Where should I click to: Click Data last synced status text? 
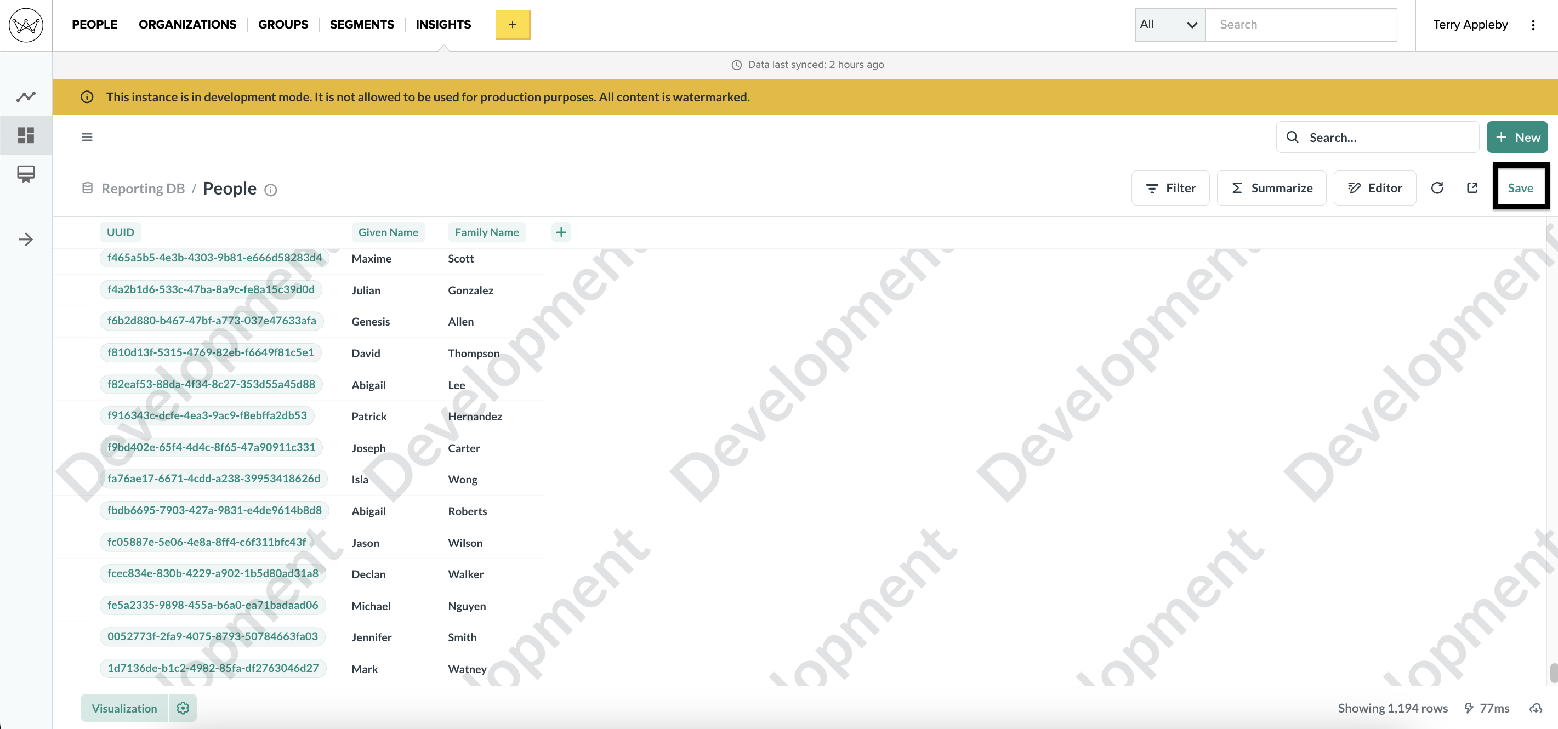(815, 65)
